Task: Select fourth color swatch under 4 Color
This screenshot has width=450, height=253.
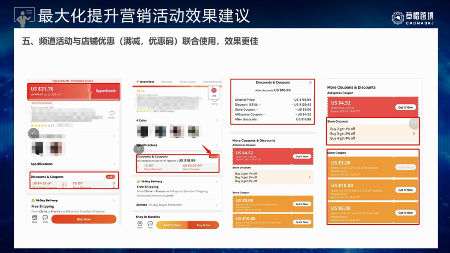Action: tap(193, 131)
